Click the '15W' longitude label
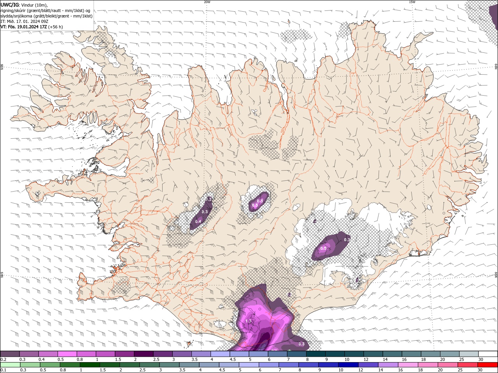The width and height of the screenshot is (498, 373). pyautogui.click(x=412, y=2)
